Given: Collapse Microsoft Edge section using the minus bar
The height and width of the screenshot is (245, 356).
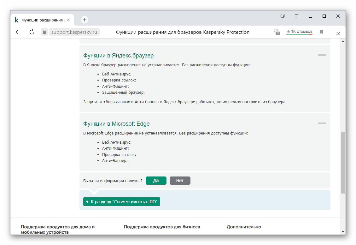Looking at the screenshot, I should point(322,123).
